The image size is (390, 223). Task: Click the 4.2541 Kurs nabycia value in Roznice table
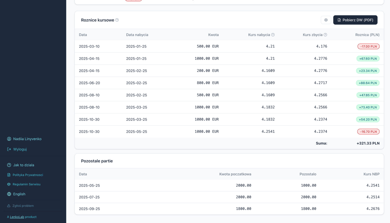pos(268,132)
